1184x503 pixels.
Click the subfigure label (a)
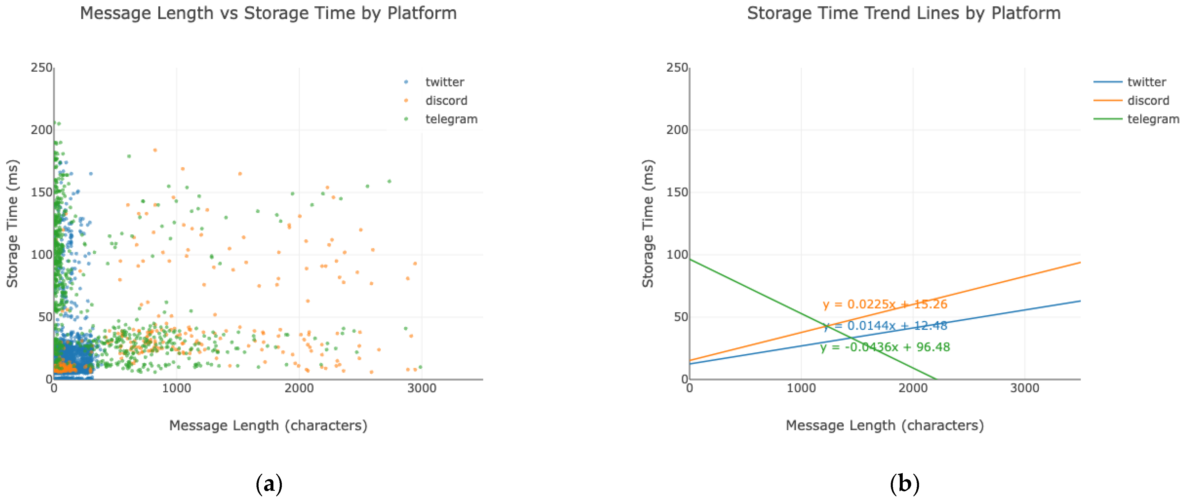pyautogui.click(x=269, y=484)
